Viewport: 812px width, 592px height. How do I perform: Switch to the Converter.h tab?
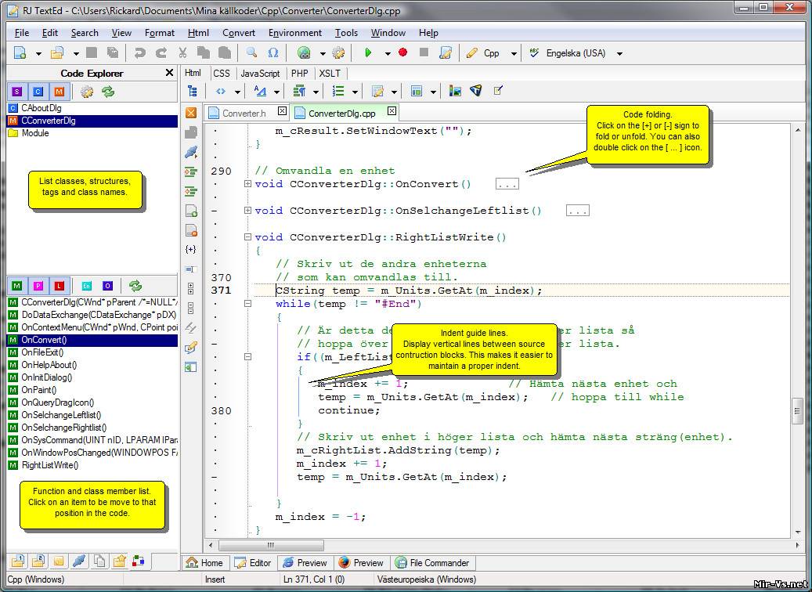pyautogui.click(x=244, y=113)
